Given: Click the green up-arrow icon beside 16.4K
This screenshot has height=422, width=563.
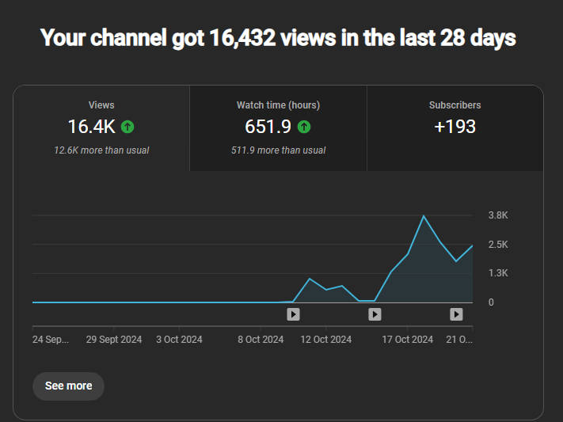Looking at the screenshot, I should (127, 127).
